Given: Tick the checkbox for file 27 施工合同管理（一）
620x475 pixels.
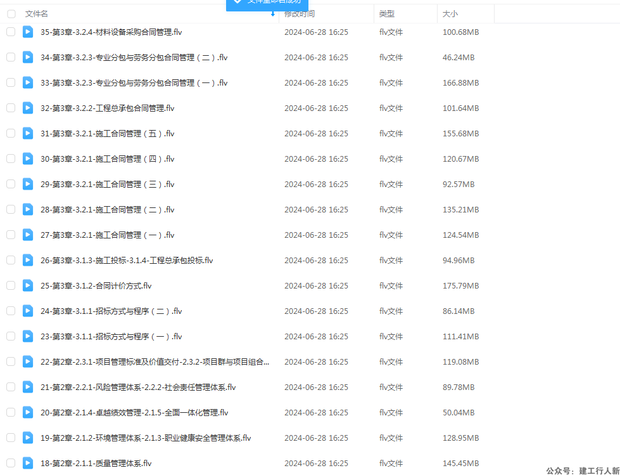Looking at the screenshot, I should (11, 235).
